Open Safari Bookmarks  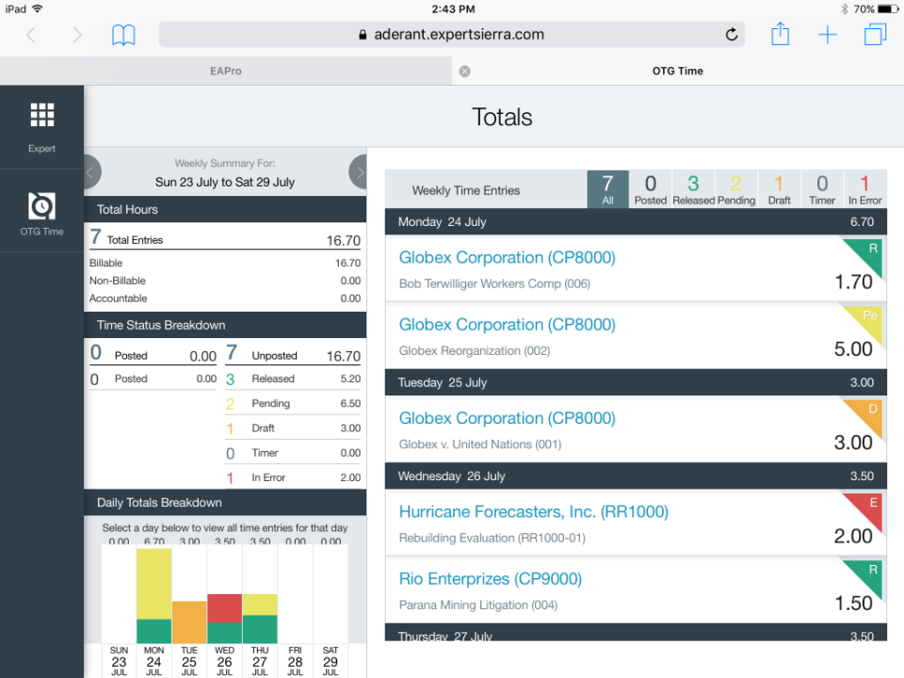(x=122, y=34)
